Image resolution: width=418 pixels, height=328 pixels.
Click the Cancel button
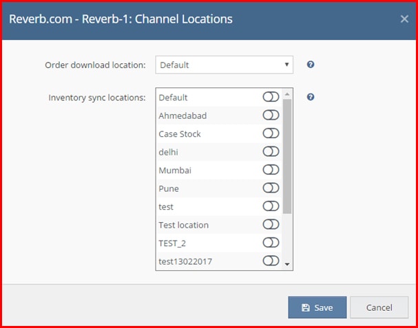379,307
